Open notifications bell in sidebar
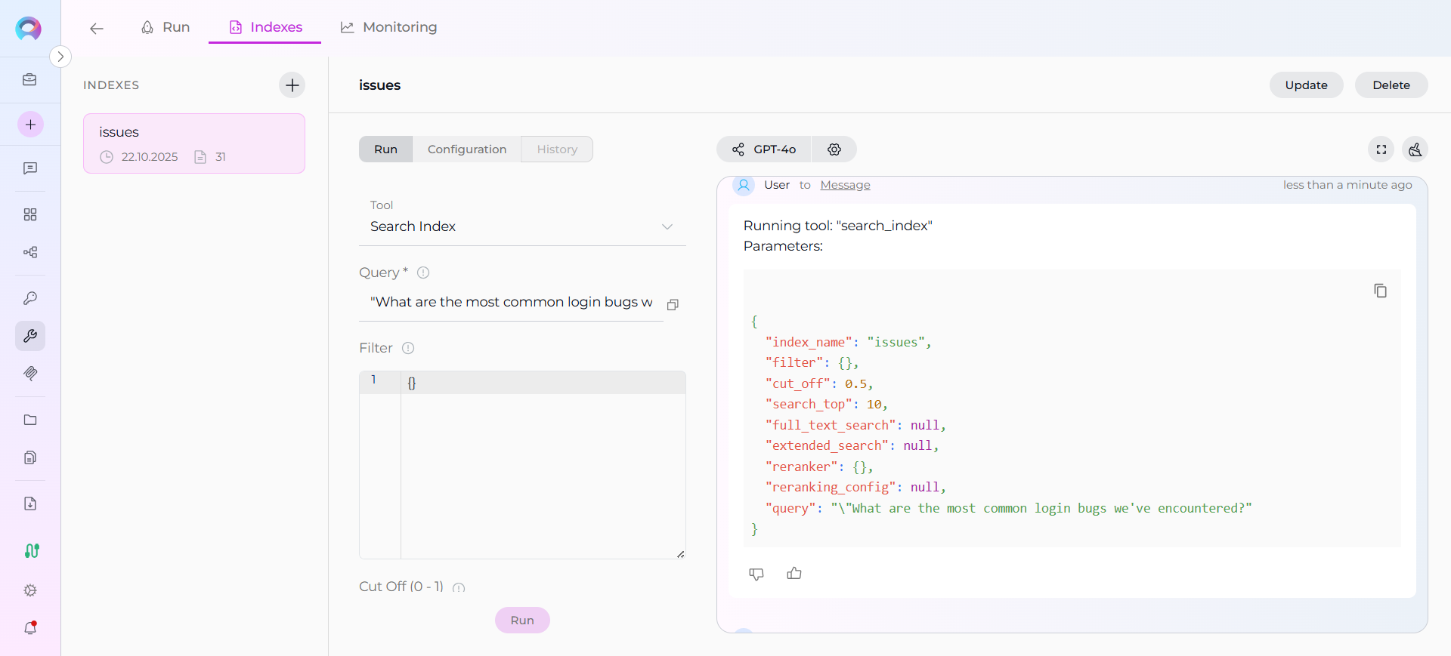The height and width of the screenshot is (656, 1451). click(30, 627)
